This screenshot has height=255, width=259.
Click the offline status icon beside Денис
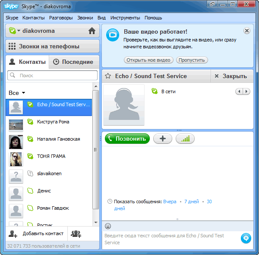pyautogui.click(x=30, y=191)
